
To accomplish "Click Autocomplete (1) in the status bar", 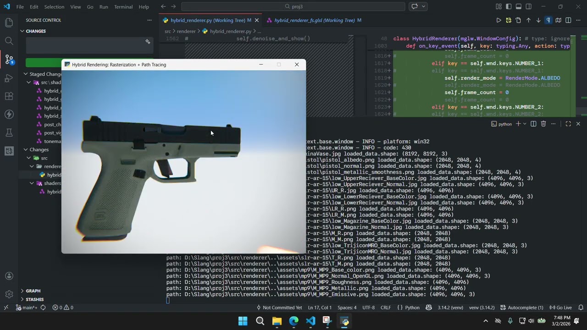I will coord(521,308).
